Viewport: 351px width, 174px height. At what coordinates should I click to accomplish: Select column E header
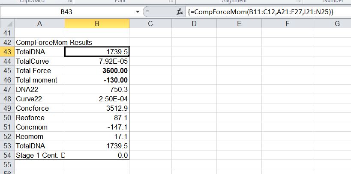click(x=239, y=24)
